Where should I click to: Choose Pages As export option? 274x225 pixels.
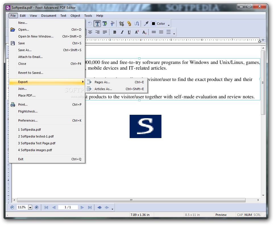click(x=117, y=82)
